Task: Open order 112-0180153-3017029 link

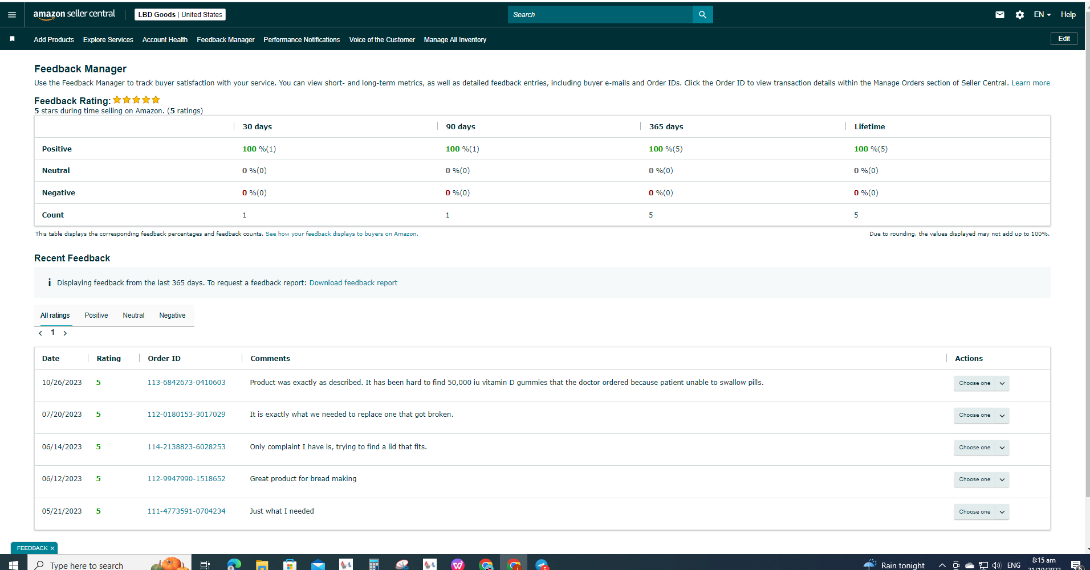Action: pyautogui.click(x=186, y=415)
